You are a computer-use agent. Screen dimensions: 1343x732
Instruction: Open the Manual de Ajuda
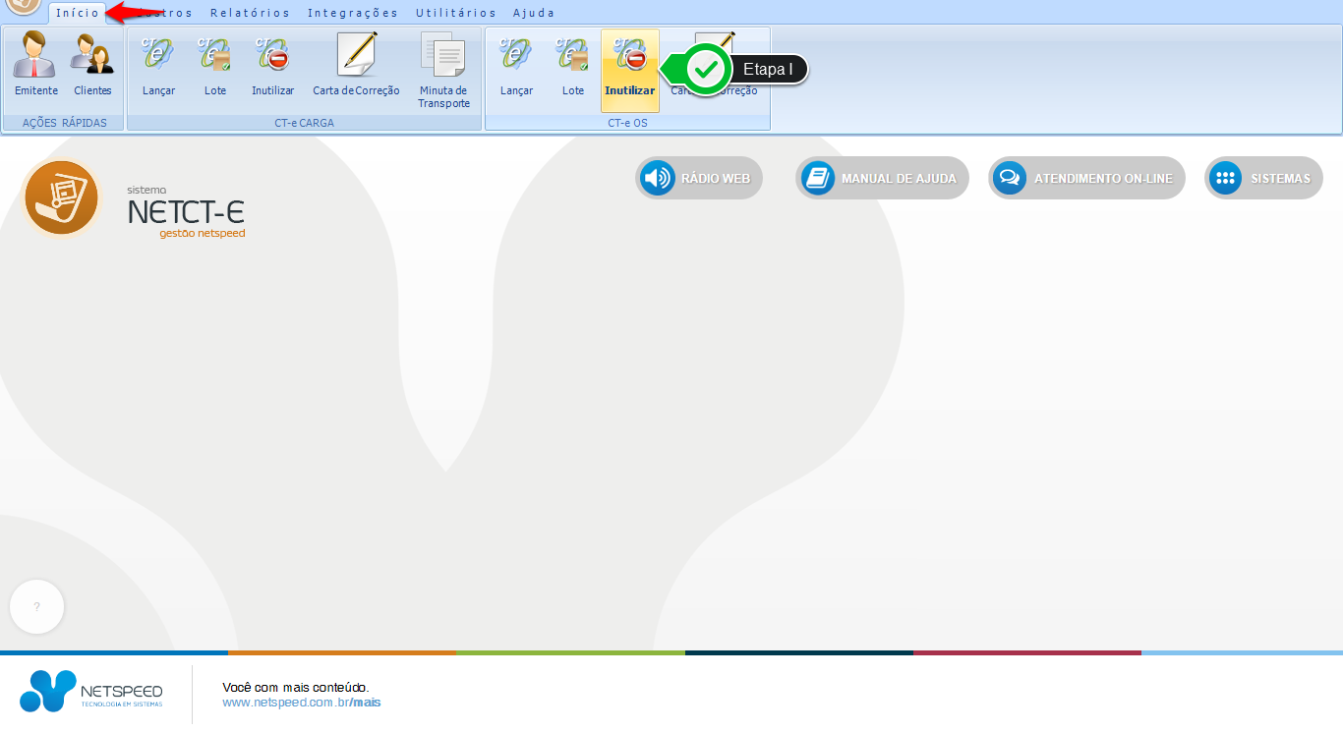tap(882, 179)
